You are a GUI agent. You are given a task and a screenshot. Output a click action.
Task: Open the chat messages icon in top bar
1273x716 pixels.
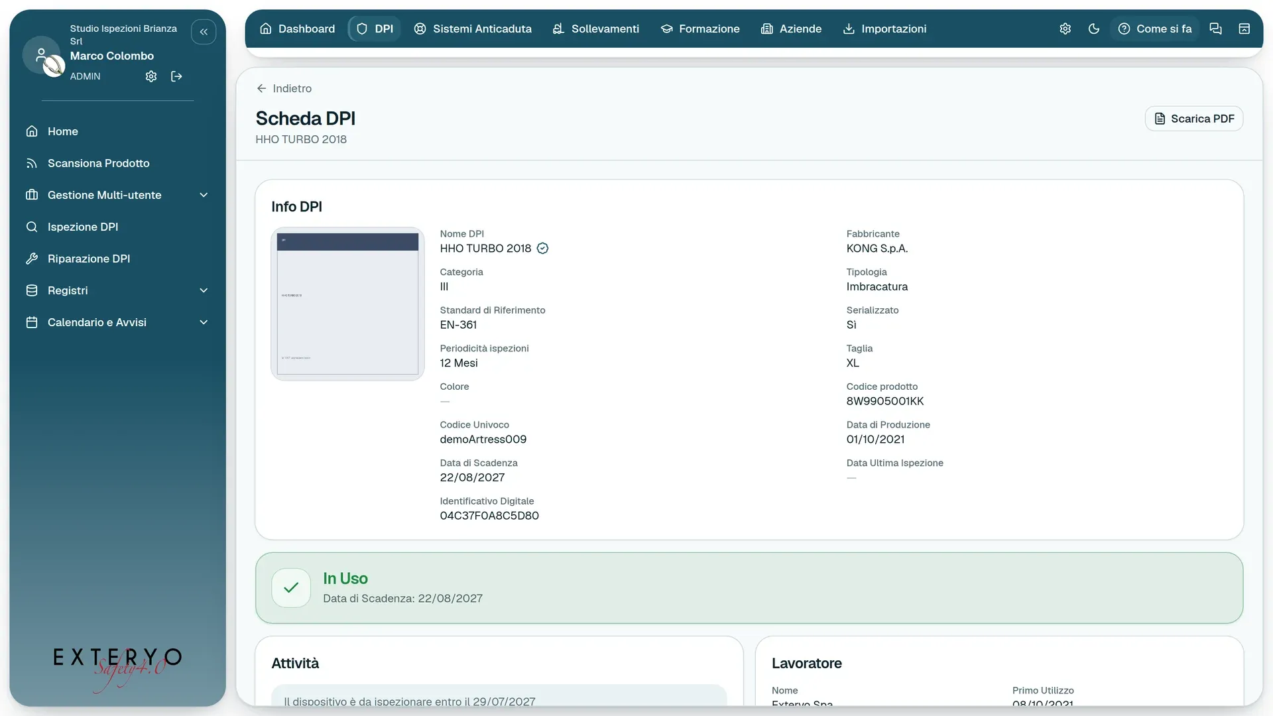[1215, 29]
